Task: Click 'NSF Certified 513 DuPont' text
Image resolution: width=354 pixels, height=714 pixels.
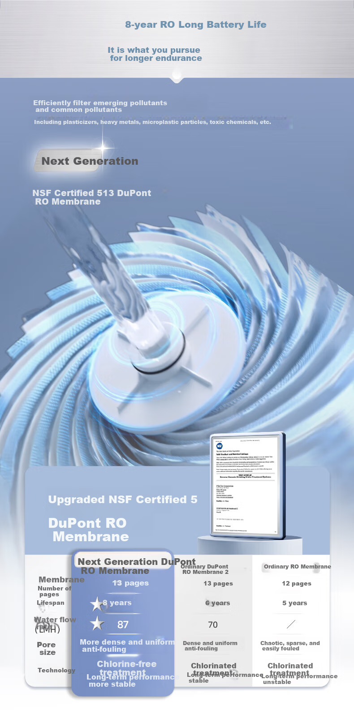Action: (91, 193)
